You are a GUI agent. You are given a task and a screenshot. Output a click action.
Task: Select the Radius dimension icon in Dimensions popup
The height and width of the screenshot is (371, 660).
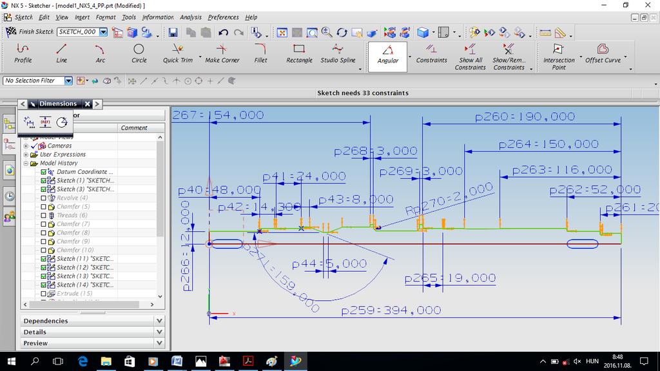pos(62,122)
